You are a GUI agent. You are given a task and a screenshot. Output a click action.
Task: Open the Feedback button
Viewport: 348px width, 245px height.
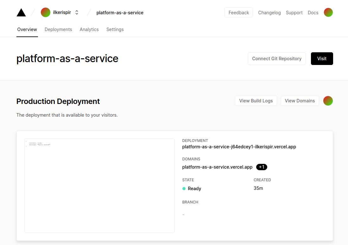[238, 12]
